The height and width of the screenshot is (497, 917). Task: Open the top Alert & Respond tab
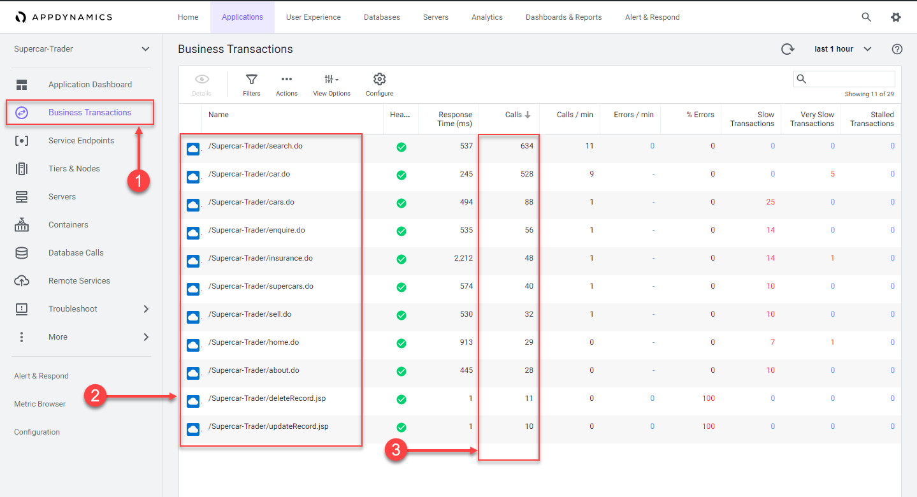[652, 17]
